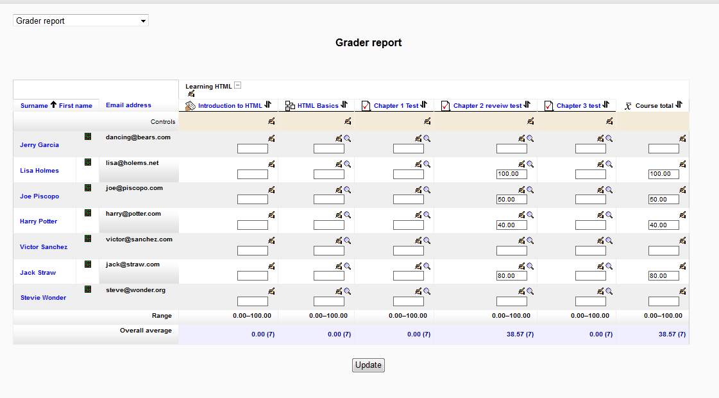Open Victor Sanchez's user grade report icon
Screen dimensions: 719x398
pyautogui.click(x=88, y=239)
